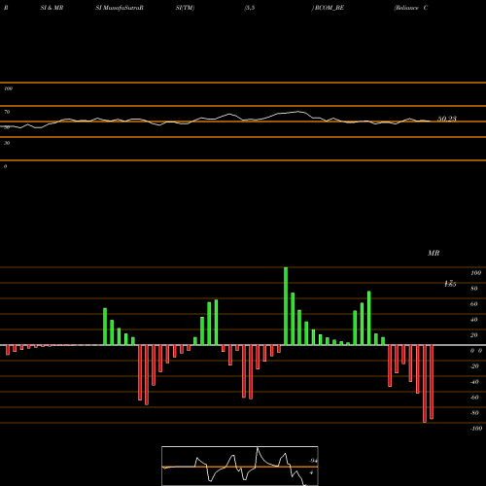Click the -20 label on MR axis
The height and width of the screenshot is (486, 486).
(474, 366)
